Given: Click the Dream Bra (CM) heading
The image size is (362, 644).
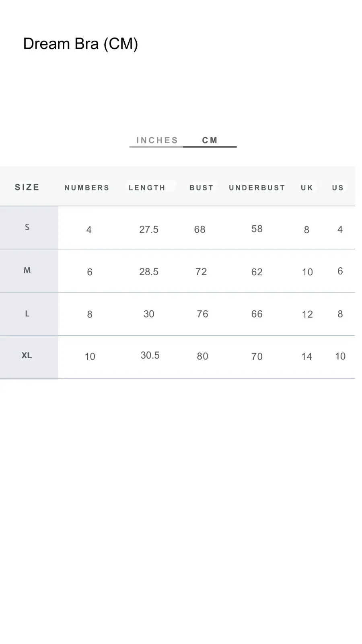Looking at the screenshot, I should (x=80, y=44).
